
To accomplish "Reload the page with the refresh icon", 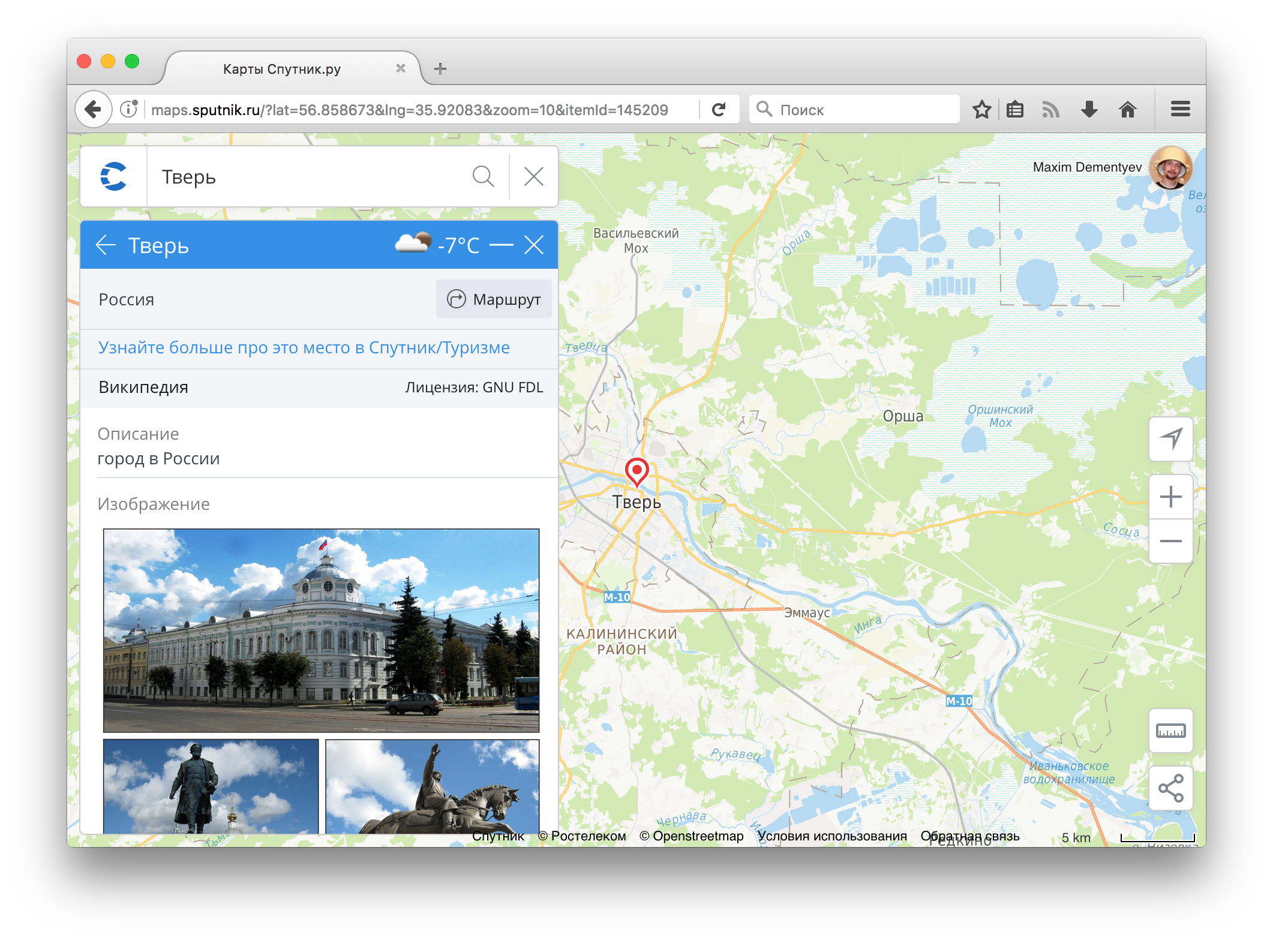I will coord(719,109).
